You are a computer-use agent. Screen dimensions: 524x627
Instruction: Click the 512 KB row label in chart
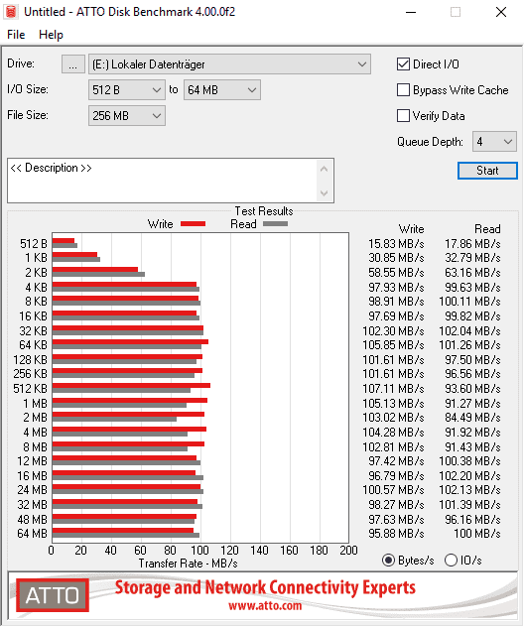[x=30, y=389]
